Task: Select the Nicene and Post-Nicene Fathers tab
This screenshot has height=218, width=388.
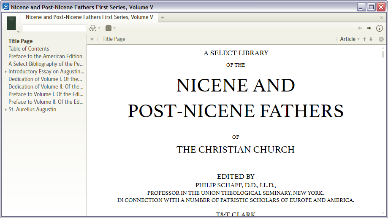Action: point(90,17)
